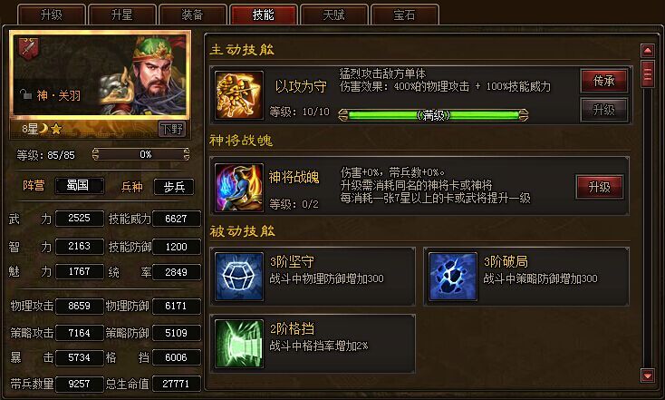
Task: Click the 8星 moon and star rating
Action: click(43, 129)
